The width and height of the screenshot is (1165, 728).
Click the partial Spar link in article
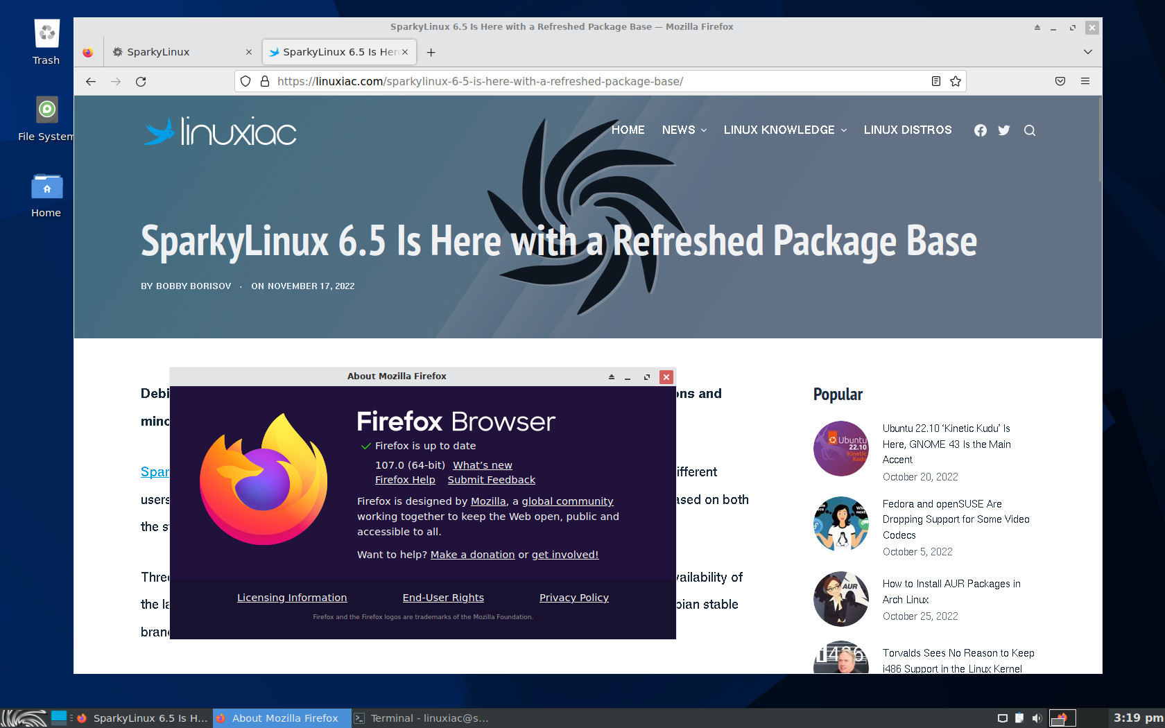click(x=155, y=472)
